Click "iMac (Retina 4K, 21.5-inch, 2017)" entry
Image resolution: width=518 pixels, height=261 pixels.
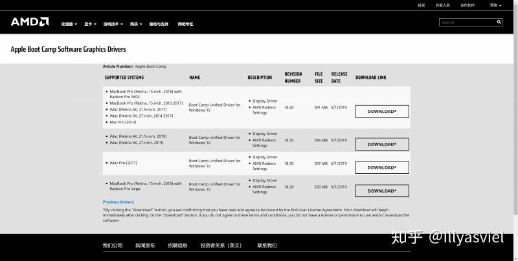(x=138, y=109)
